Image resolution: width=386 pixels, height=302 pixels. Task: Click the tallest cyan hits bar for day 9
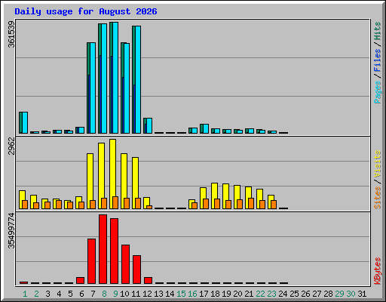click(115, 78)
